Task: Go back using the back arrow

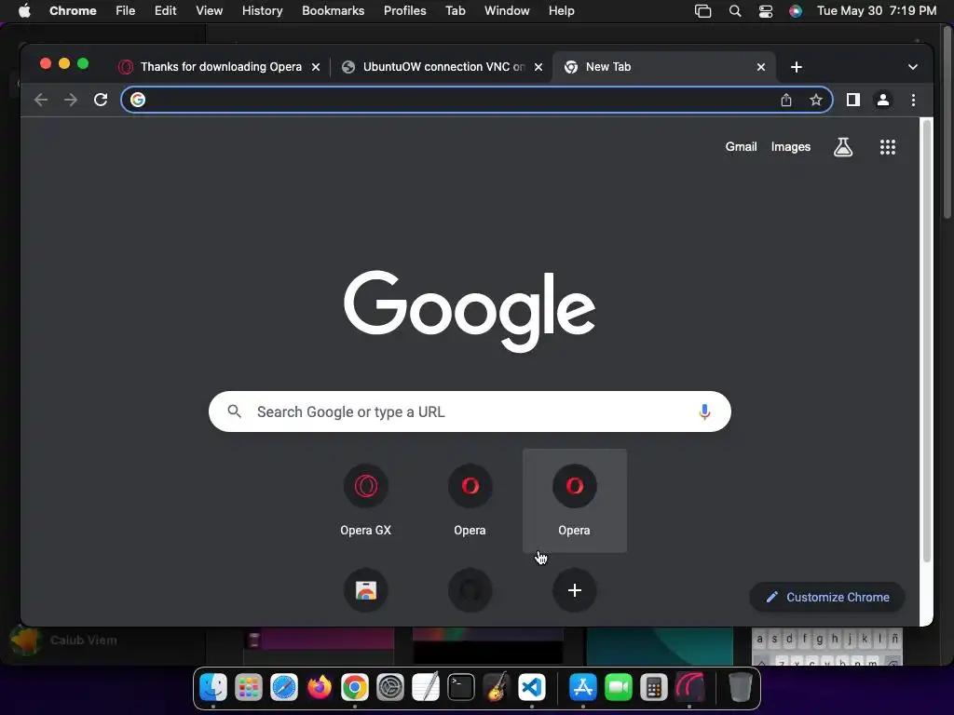Action: pyautogui.click(x=41, y=100)
